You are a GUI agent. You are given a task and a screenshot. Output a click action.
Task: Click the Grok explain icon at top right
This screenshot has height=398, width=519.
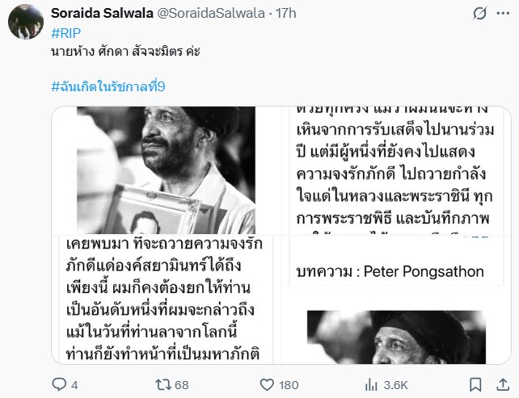[479, 14]
